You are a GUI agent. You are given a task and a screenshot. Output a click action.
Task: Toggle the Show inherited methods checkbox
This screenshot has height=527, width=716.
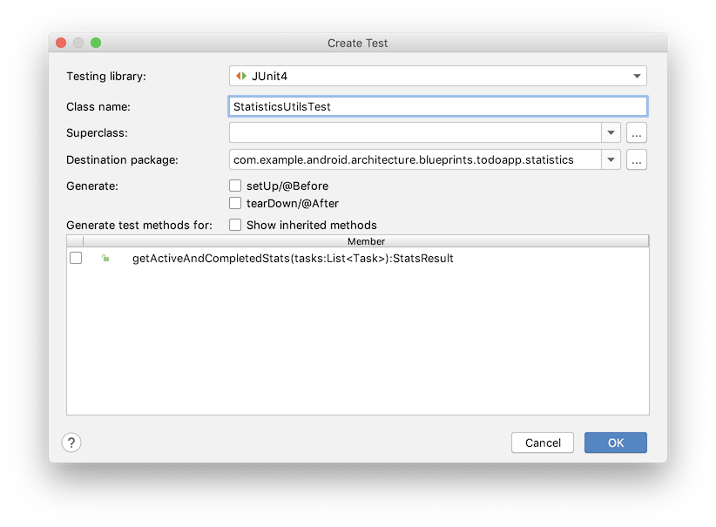point(235,225)
